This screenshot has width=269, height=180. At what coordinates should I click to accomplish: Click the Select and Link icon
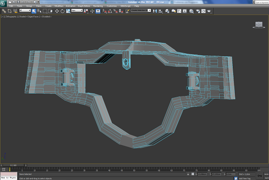[x=4, y=11]
